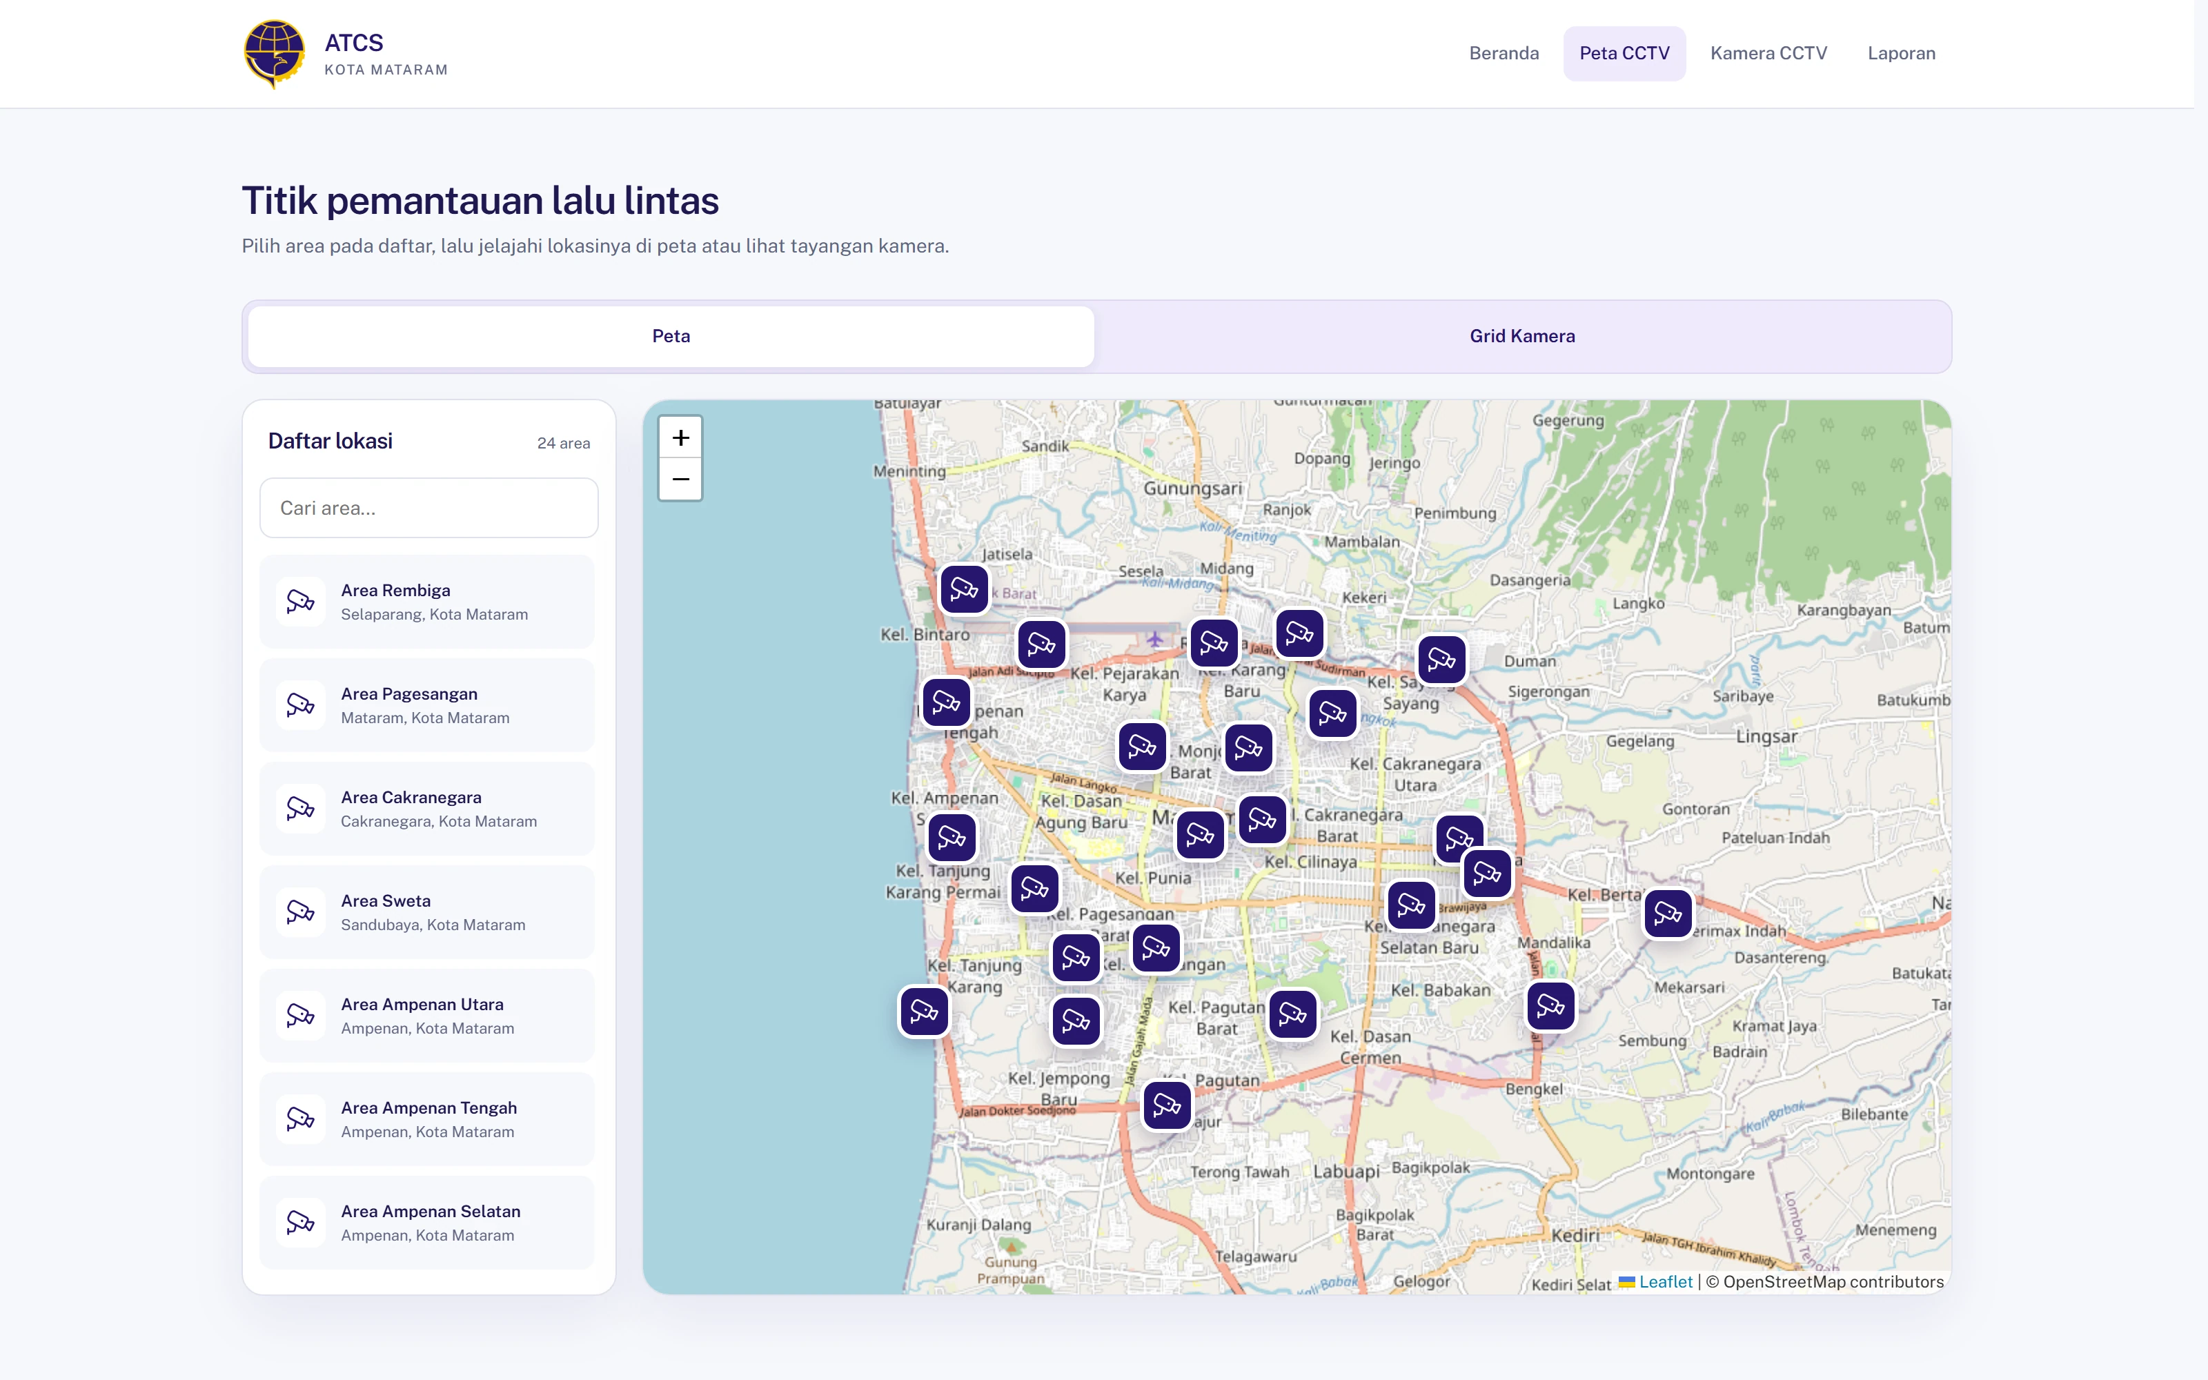The height and width of the screenshot is (1380, 2208).
Task: Click the Daftar lokasi heading
Action: (331, 441)
